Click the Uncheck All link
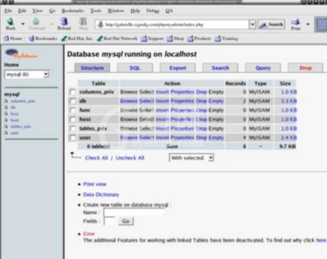Image resolution: width=327 pixels, height=259 pixels. [130, 158]
